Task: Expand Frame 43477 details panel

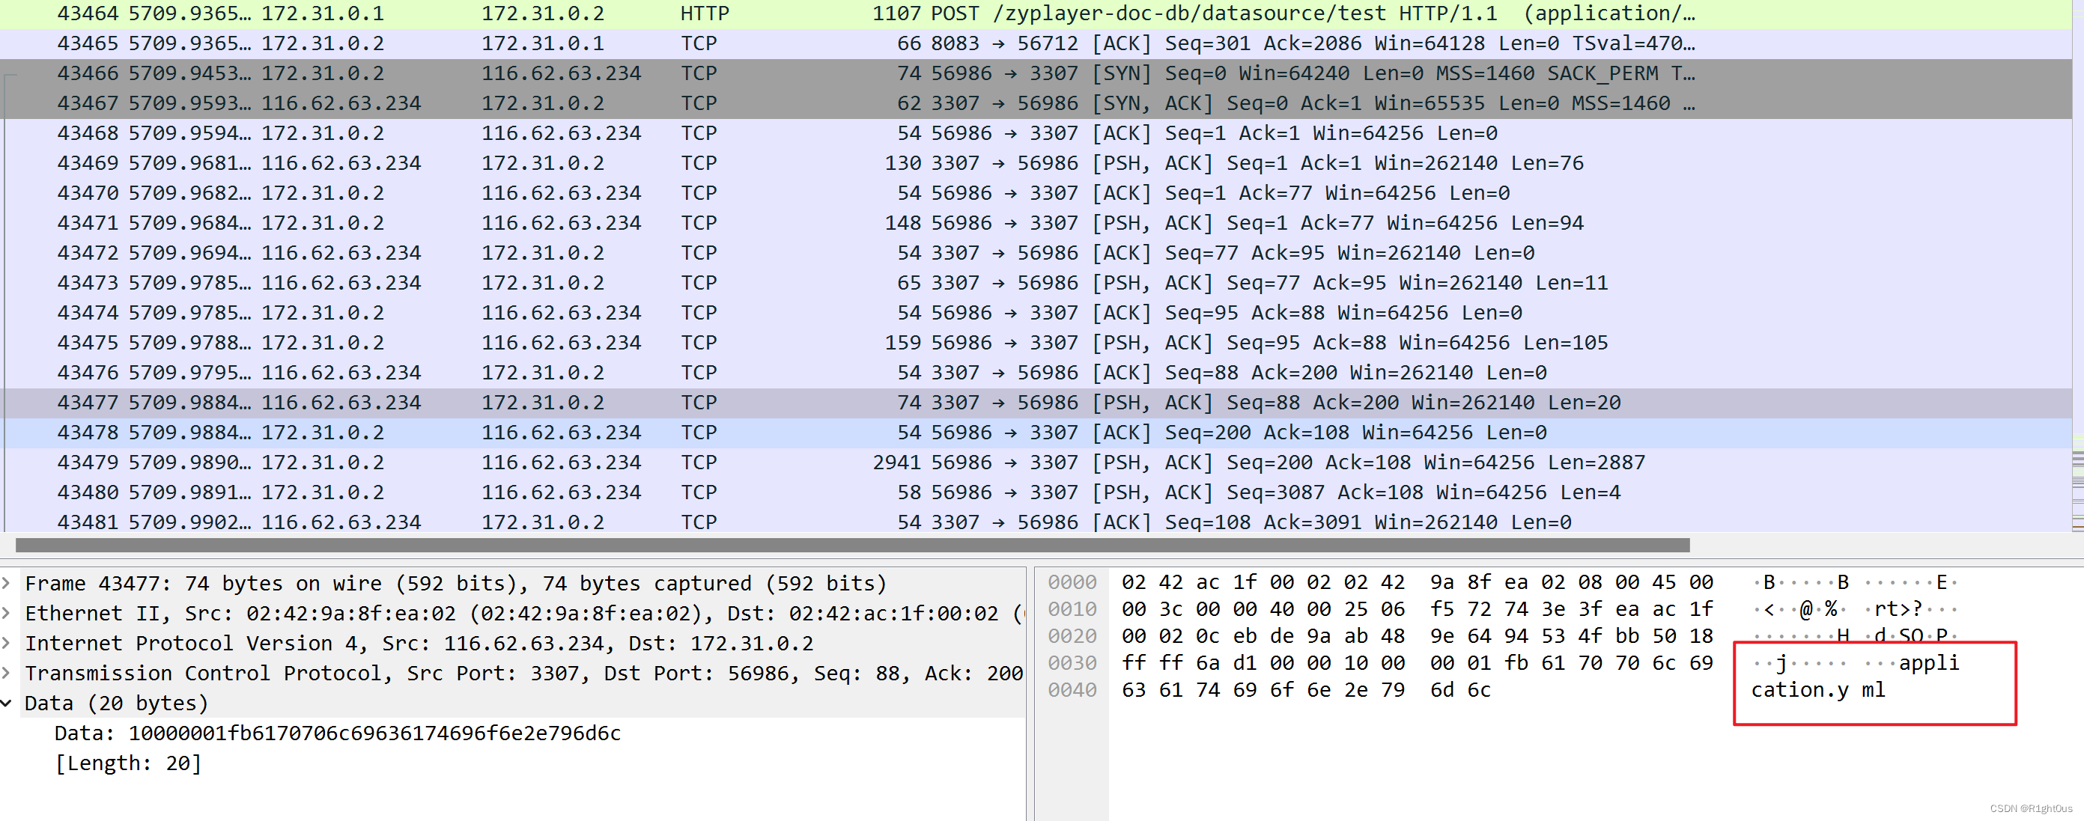Action: [x=10, y=590]
